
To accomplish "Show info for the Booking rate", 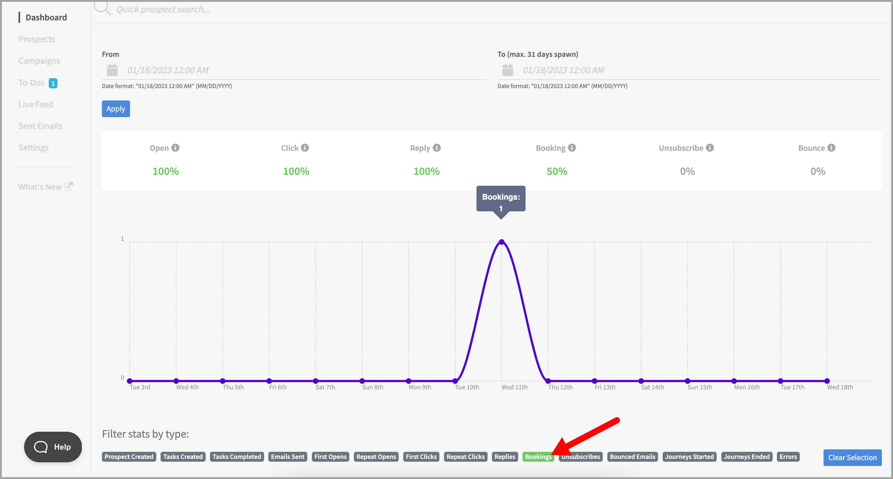I will tap(572, 148).
